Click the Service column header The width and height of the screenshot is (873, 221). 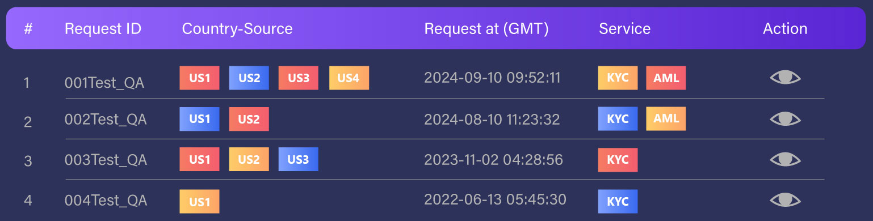(x=624, y=29)
